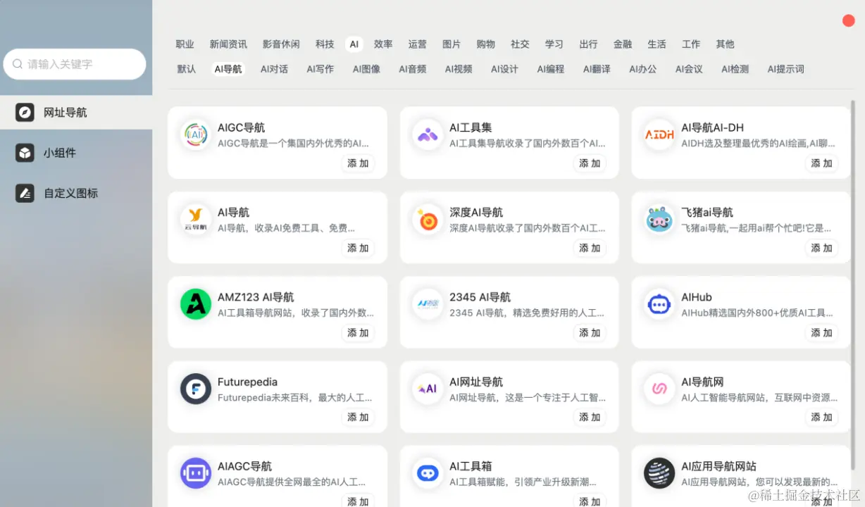Select the 其他 category tab
The height and width of the screenshot is (507, 865).
(x=725, y=44)
